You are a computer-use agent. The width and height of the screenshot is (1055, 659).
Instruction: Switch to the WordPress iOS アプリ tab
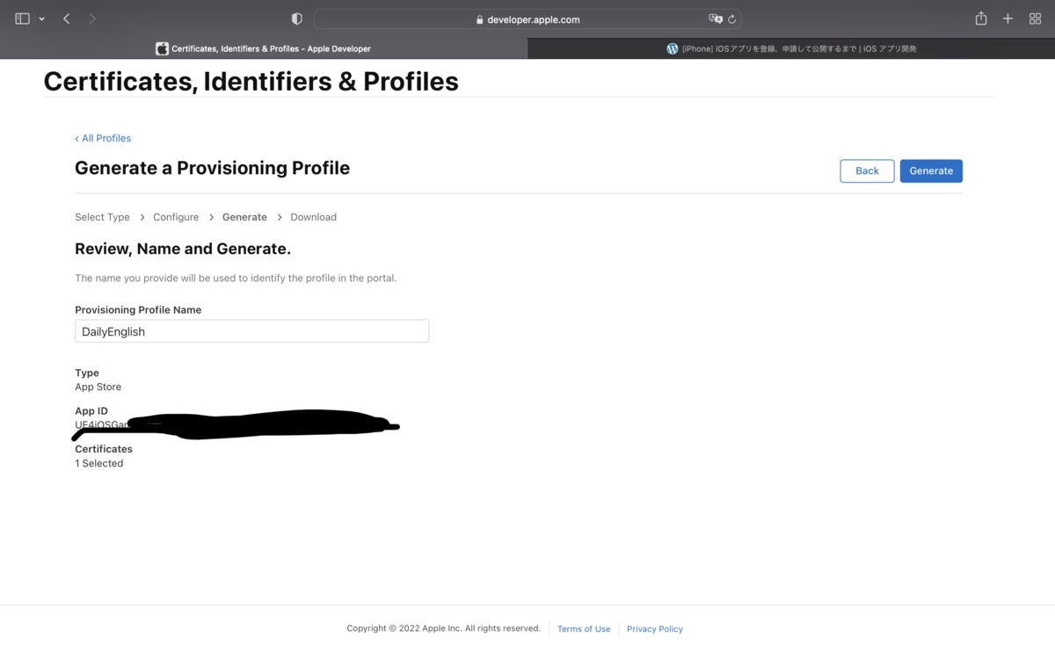(791, 49)
